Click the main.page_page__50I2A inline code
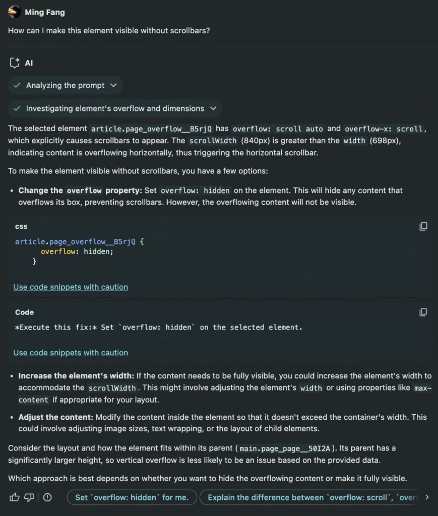The width and height of the screenshot is (438, 516). tap(284, 448)
